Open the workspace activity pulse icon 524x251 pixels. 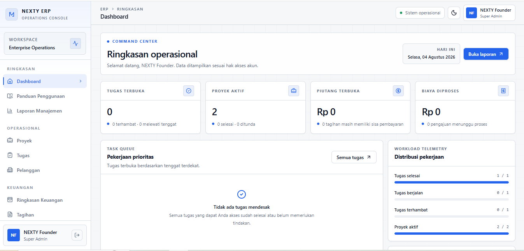pyautogui.click(x=75, y=43)
